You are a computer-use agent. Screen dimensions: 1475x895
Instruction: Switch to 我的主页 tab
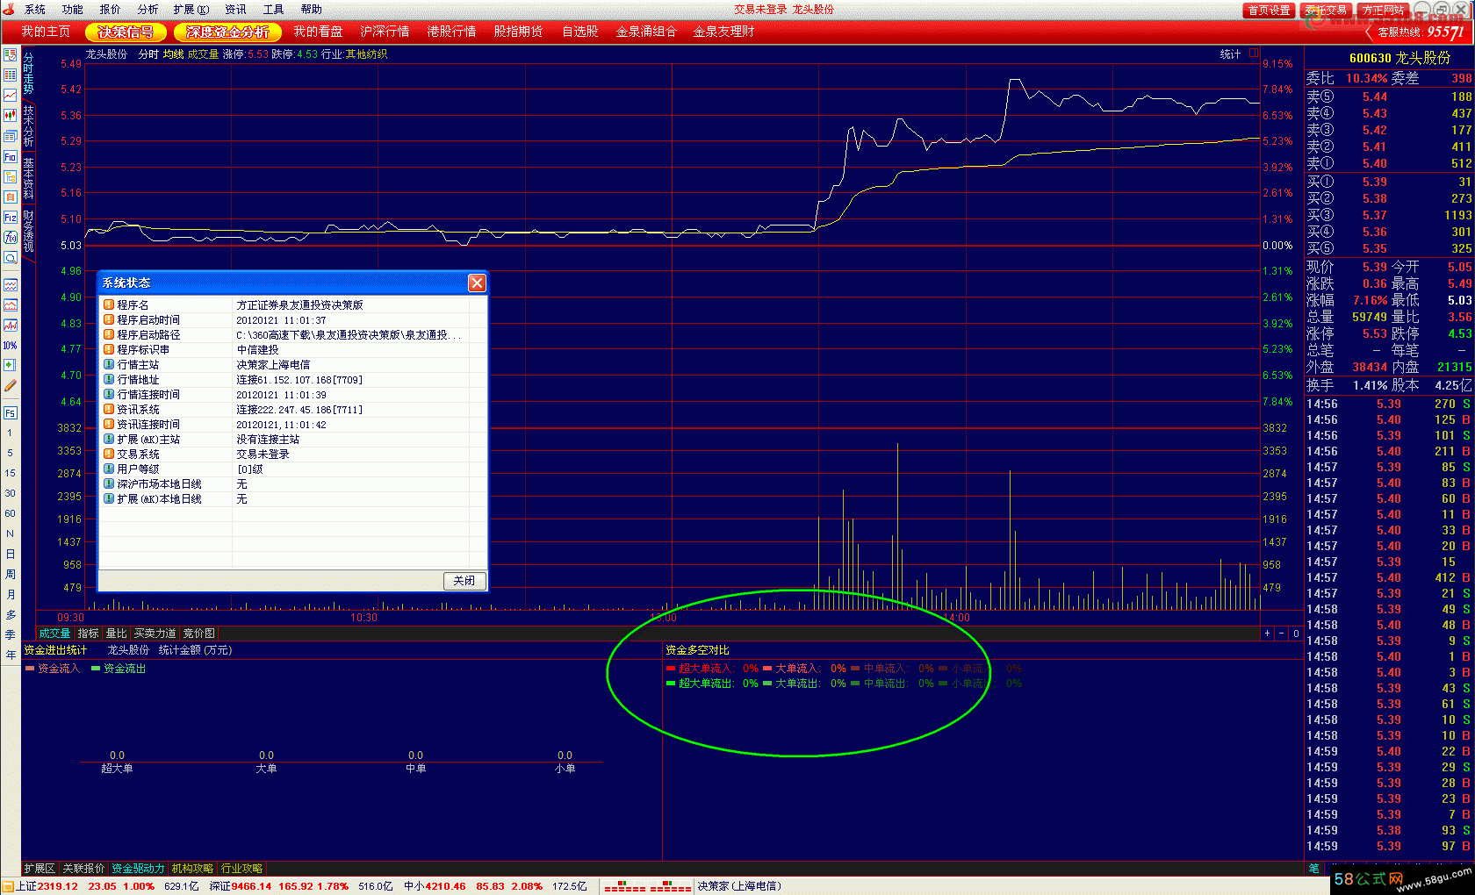(46, 32)
